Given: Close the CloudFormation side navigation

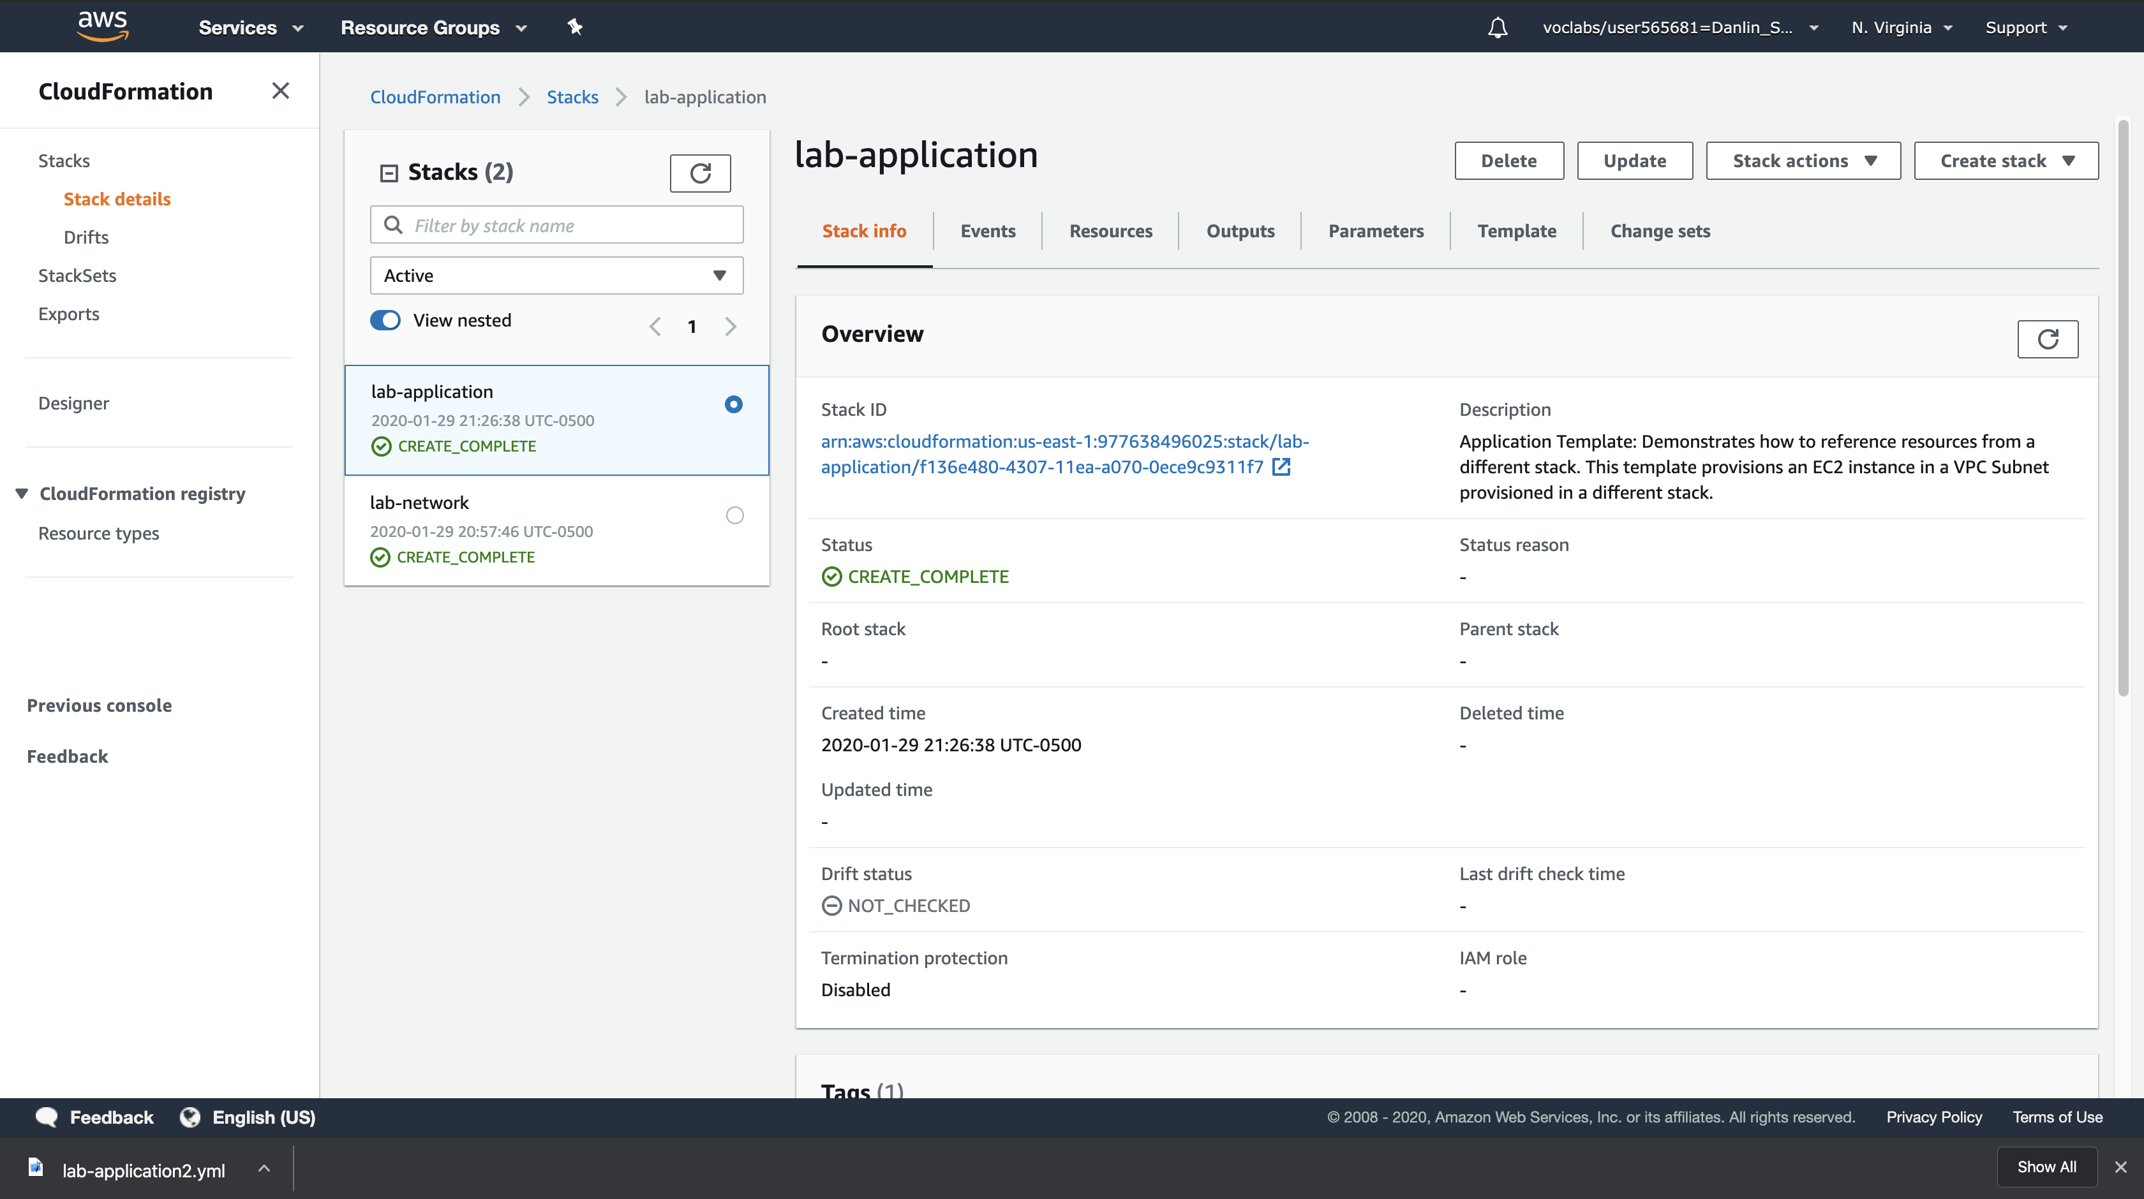Looking at the screenshot, I should (281, 91).
